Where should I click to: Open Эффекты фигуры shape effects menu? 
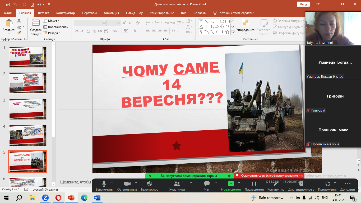coord(288,33)
